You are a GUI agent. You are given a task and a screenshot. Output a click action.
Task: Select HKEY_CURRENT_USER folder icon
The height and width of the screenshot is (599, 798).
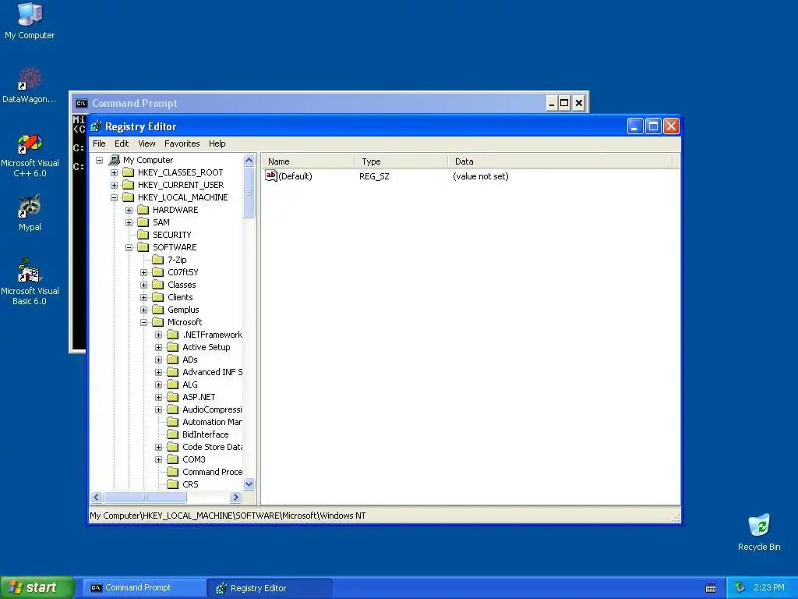point(129,185)
